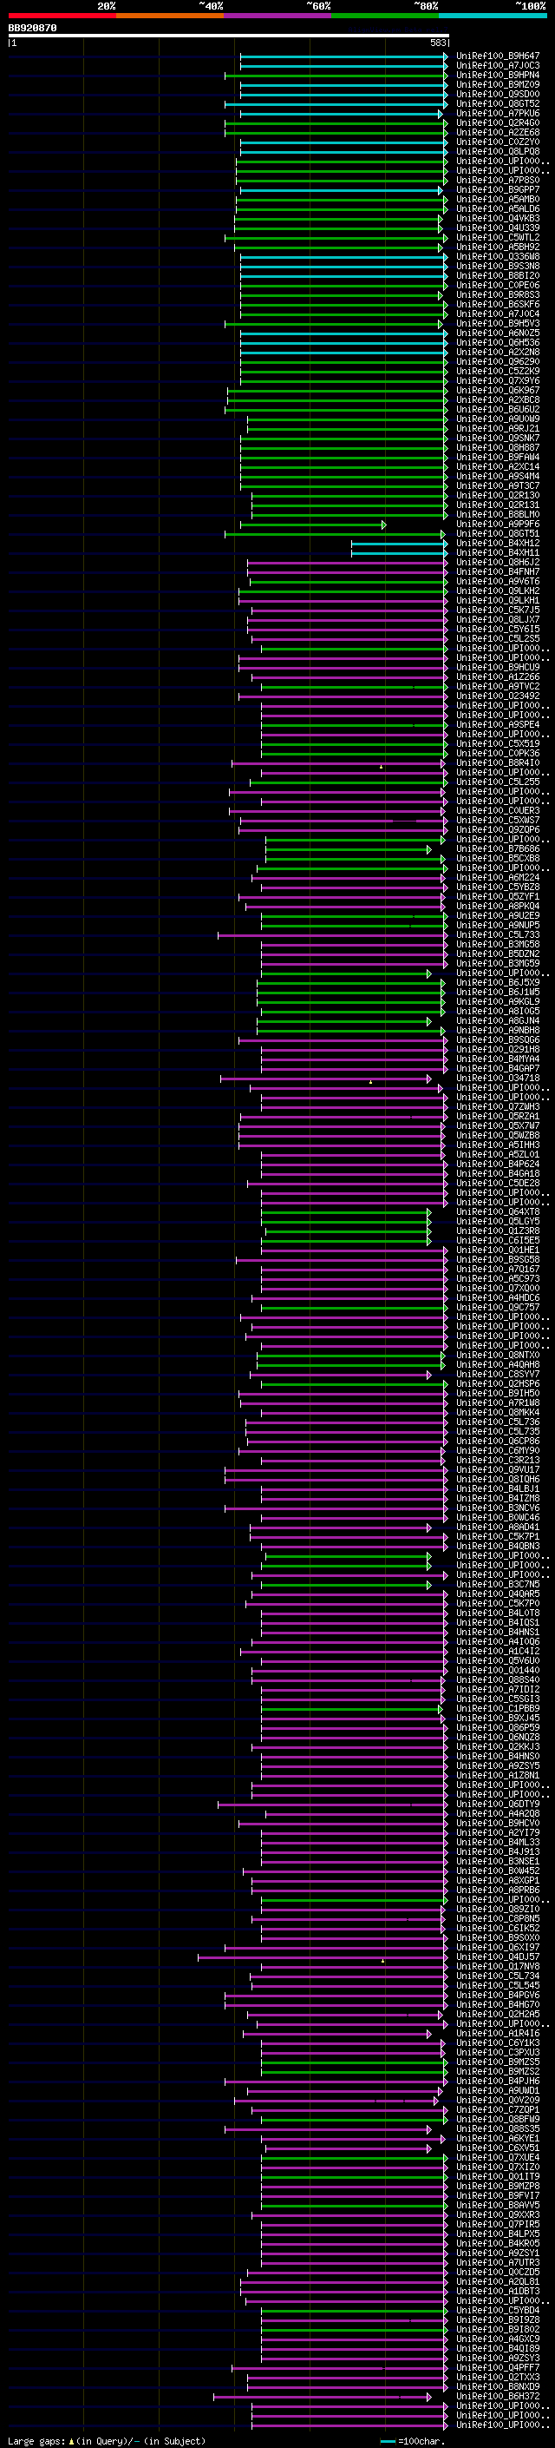Select the UniRef100_Q2R4G0 label

pyautogui.click(x=498, y=122)
